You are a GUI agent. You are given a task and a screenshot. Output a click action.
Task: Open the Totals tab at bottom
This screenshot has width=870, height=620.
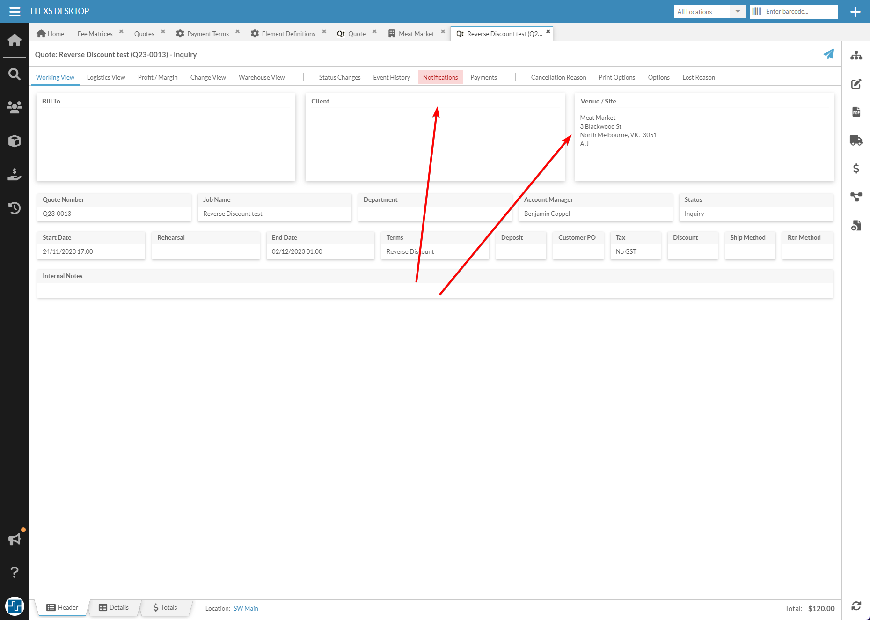pyautogui.click(x=165, y=607)
